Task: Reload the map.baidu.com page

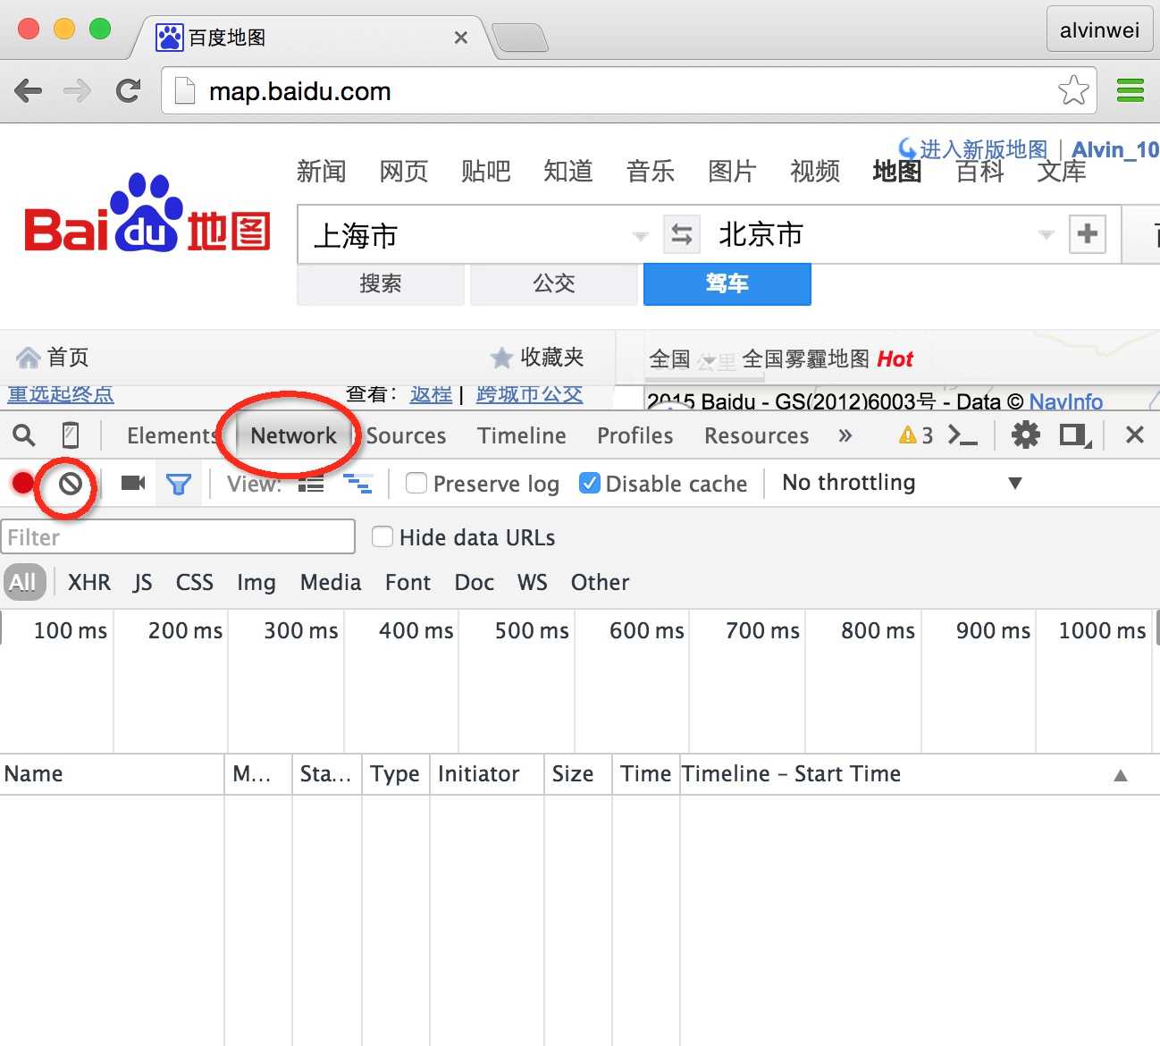Action: click(x=129, y=90)
